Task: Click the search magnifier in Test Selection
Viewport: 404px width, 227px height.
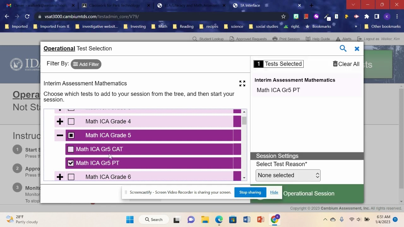Action: [343, 48]
